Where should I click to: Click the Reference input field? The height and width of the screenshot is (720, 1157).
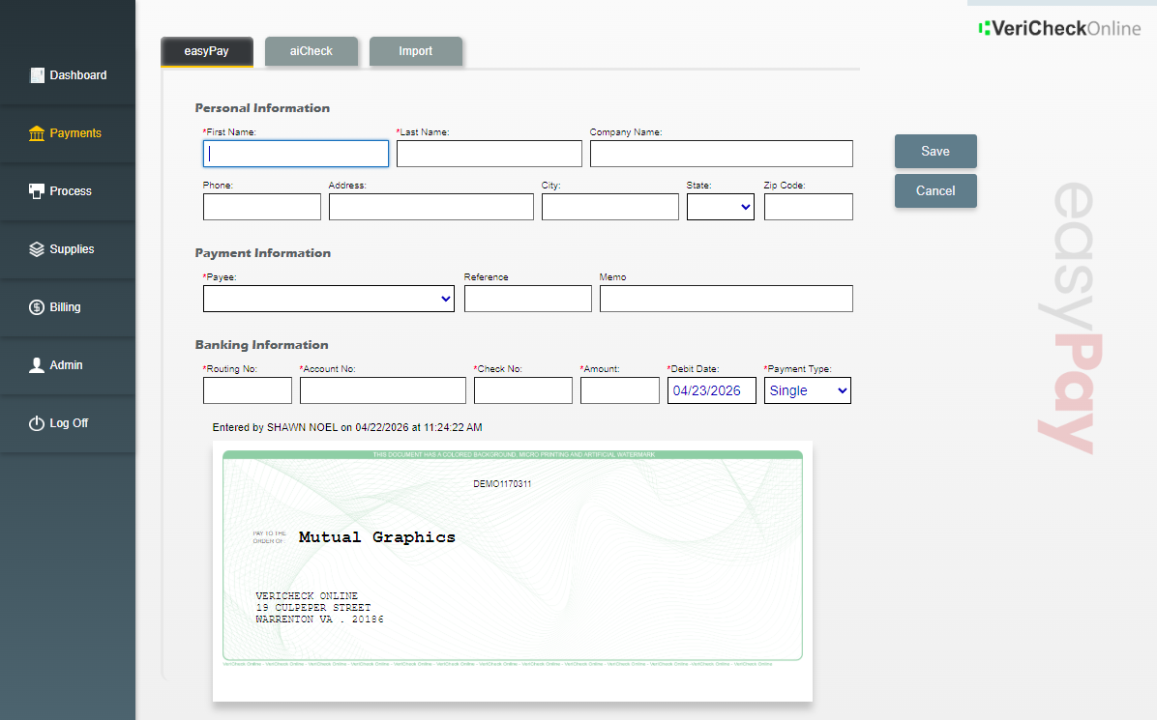(527, 299)
